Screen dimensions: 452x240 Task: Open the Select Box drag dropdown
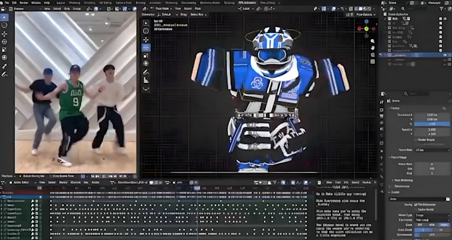197,15
